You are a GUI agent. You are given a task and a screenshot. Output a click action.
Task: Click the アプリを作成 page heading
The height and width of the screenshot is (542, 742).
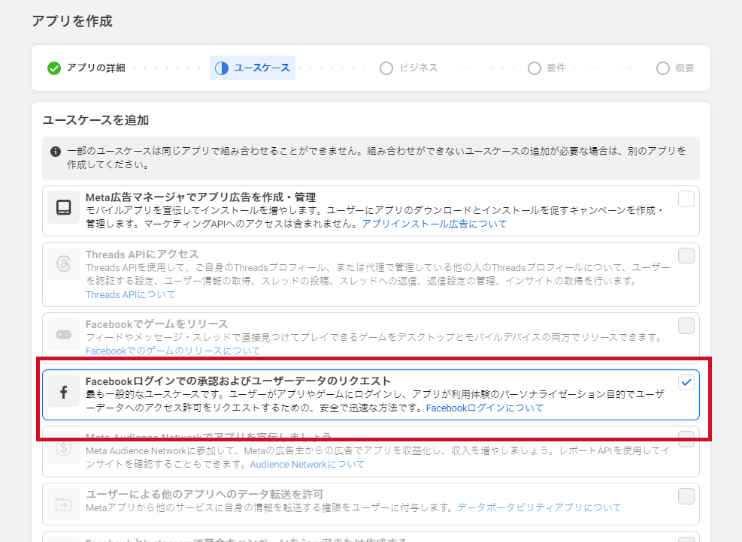pos(72,21)
